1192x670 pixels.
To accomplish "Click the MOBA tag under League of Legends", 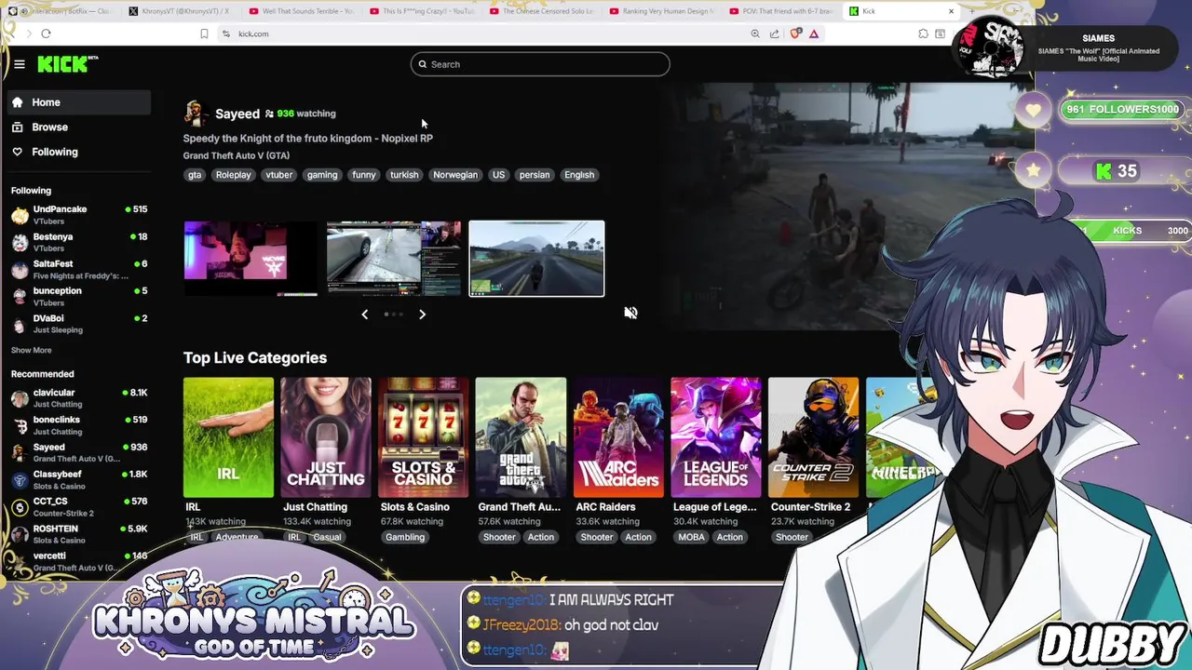I will pyautogui.click(x=692, y=537).
